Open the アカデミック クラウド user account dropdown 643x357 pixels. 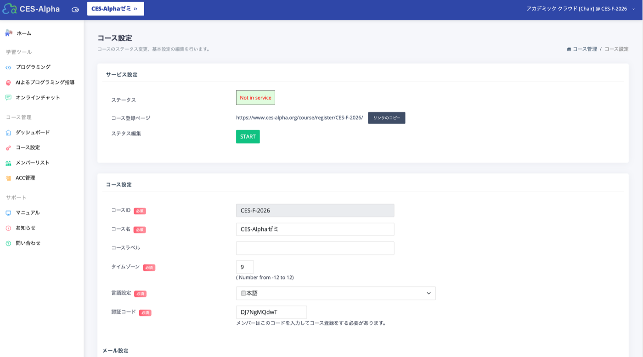click(581, 9)
